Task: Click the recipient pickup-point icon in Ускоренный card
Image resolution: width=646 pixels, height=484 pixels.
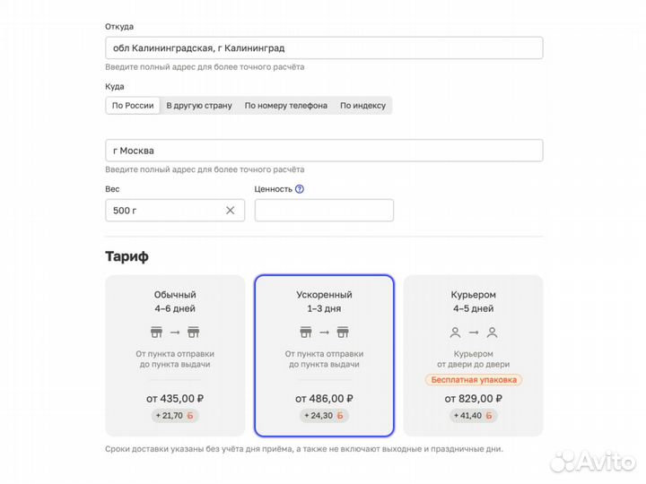Action: [x=343, y=332]
